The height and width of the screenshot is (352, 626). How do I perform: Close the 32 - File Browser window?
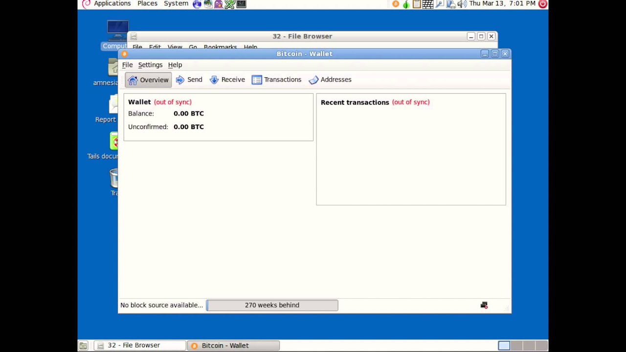coord(492,36)
